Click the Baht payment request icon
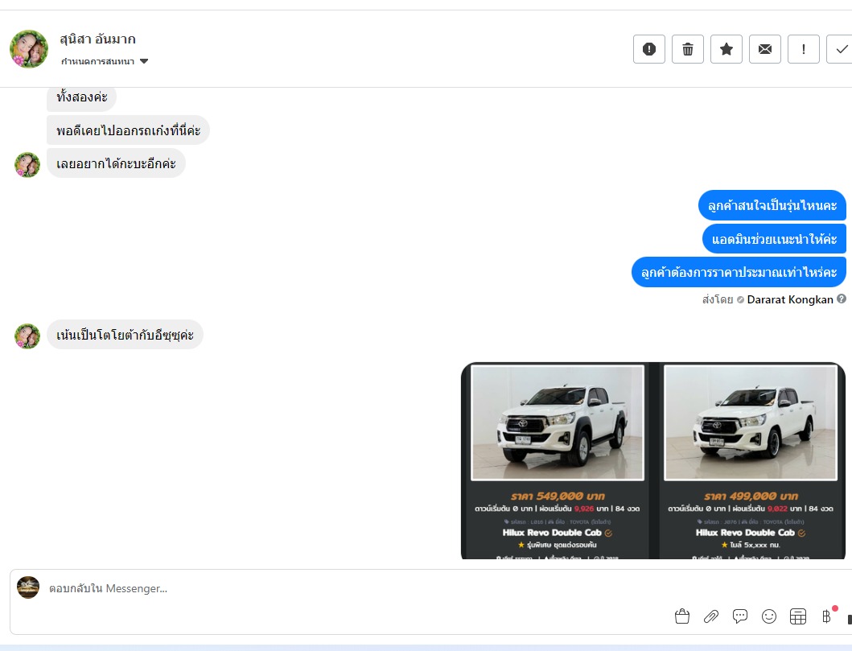Image resolution: width=852 pixels, height=651 pixels. (826, 616)
